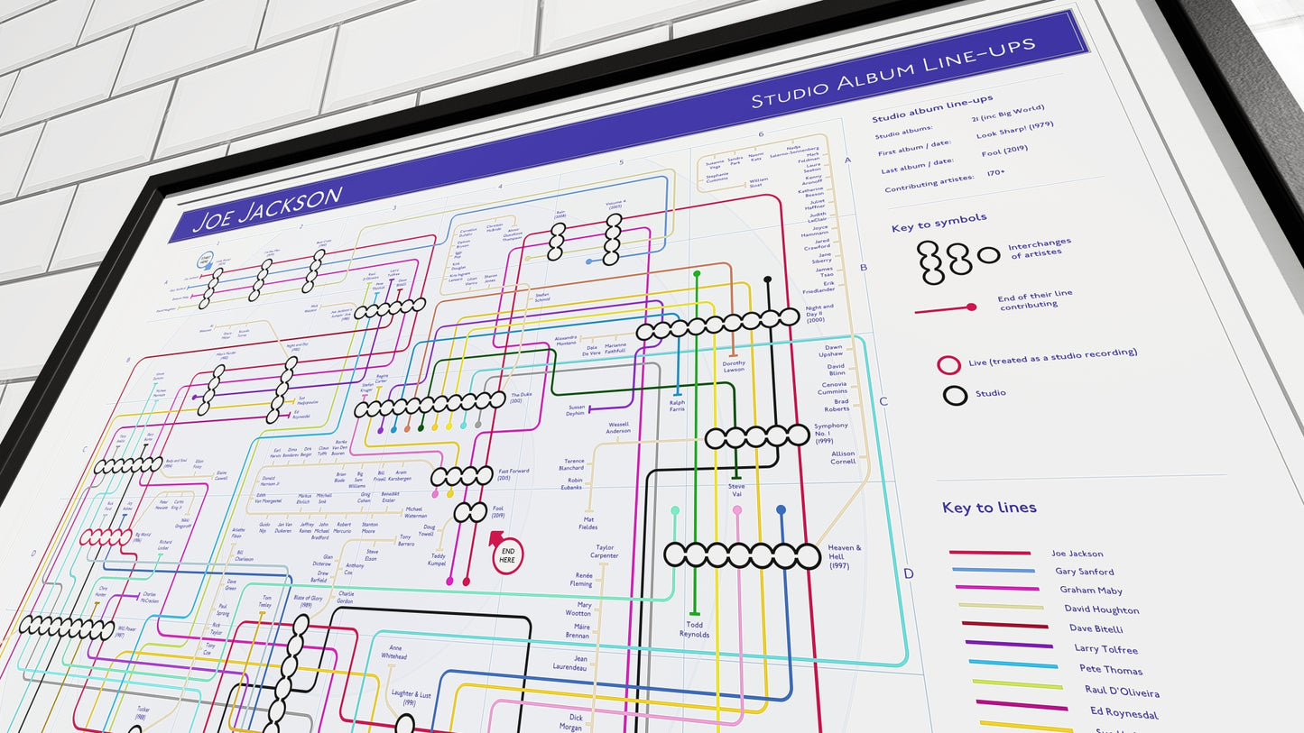Click the Heaven & Hell interchange station
This screenshot has height=733, width=1304.
743,554
